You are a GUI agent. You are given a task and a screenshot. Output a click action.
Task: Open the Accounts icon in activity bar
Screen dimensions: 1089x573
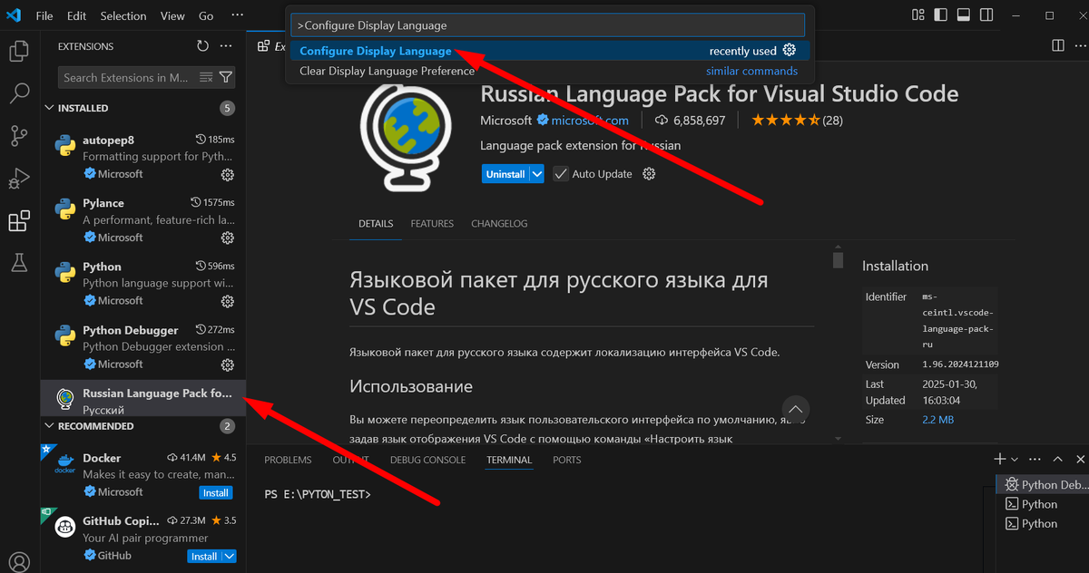tap(18, 563)
